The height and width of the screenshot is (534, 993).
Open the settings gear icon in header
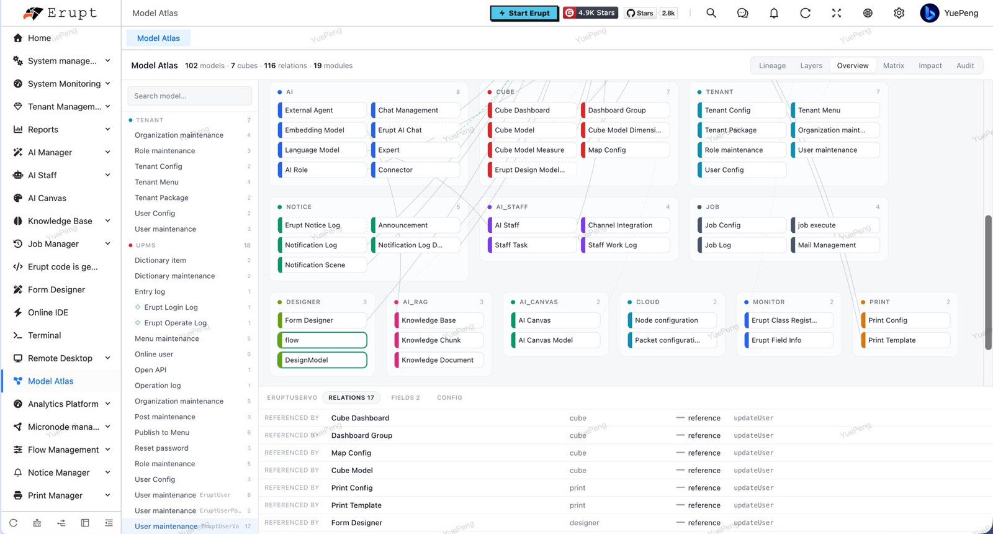coord(899,13)
